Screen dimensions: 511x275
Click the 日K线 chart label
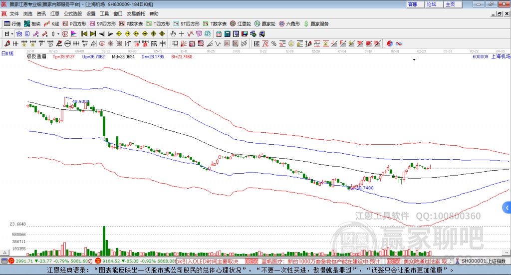coord(7,53)
